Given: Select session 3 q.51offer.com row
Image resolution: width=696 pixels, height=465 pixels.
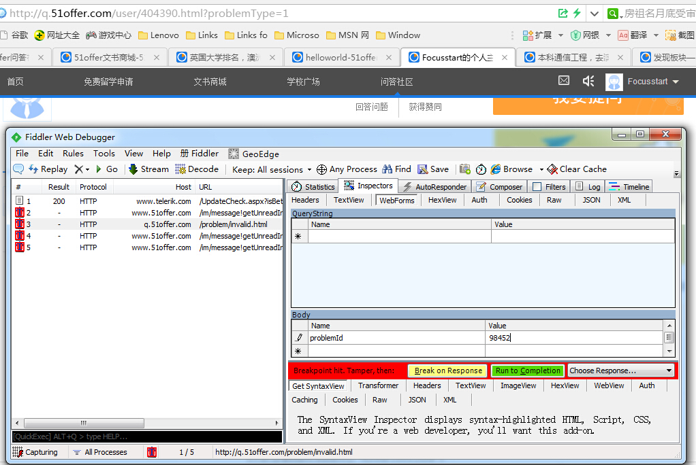Looking at the screenshot, I should (147, 224).
